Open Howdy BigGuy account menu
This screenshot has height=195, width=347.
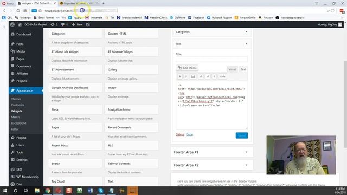click(330, 24)
